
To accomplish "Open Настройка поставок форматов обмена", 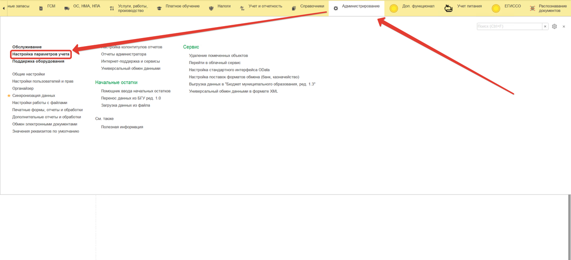I will click(x=244, y=77).
